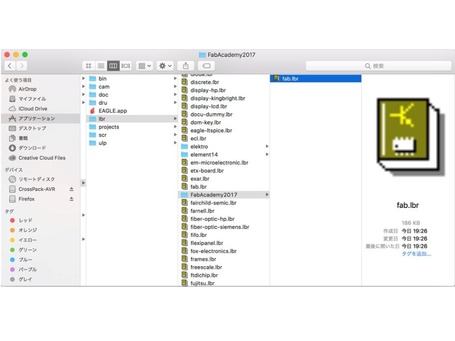Viewport: 455px width, 341px height.
Task: Switch to list view
Action: (101, 66)
